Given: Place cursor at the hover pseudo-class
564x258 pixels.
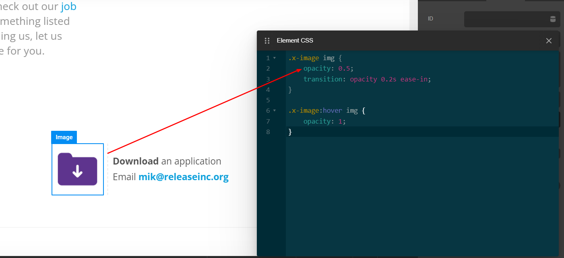Looking at the screenshot, I should pyautogui.click(x=333, y=111).
